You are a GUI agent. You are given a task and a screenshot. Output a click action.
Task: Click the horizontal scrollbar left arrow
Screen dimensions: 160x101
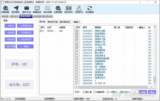click(x=77, y=87)
